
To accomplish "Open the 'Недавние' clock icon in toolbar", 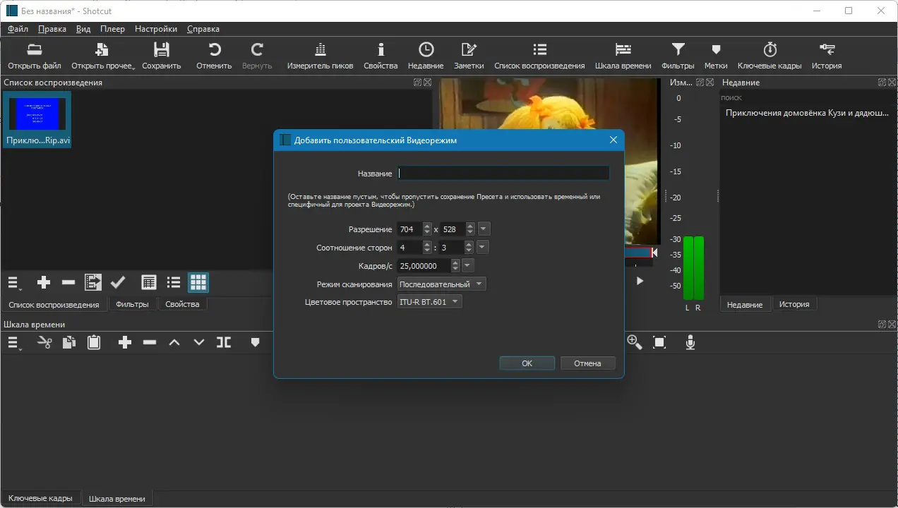I will click(426, 49).
